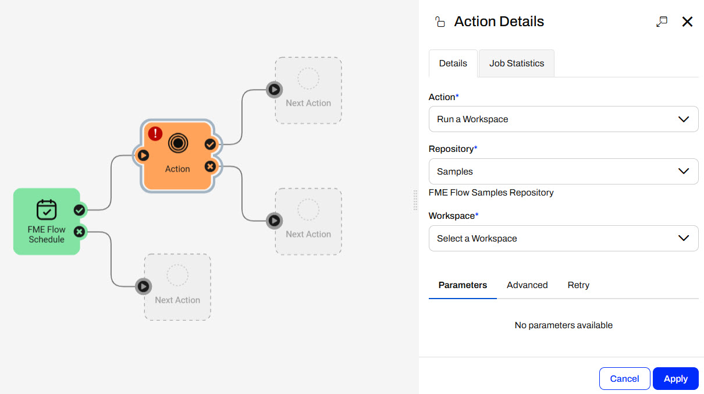Image resolution: width=704 pixels, height=394 pixels.
Task: Click the red error badge on Action node
Action: point(155,133)
